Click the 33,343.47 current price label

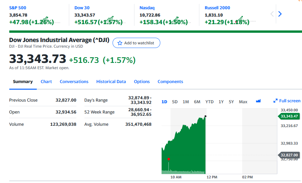pyautogui.click(x=289, y=116)
